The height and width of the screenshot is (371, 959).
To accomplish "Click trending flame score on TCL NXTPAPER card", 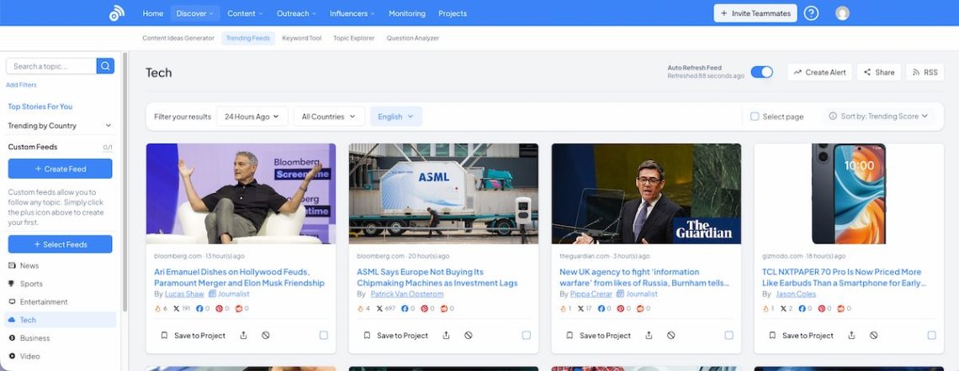I will click(x=767, y=309).
